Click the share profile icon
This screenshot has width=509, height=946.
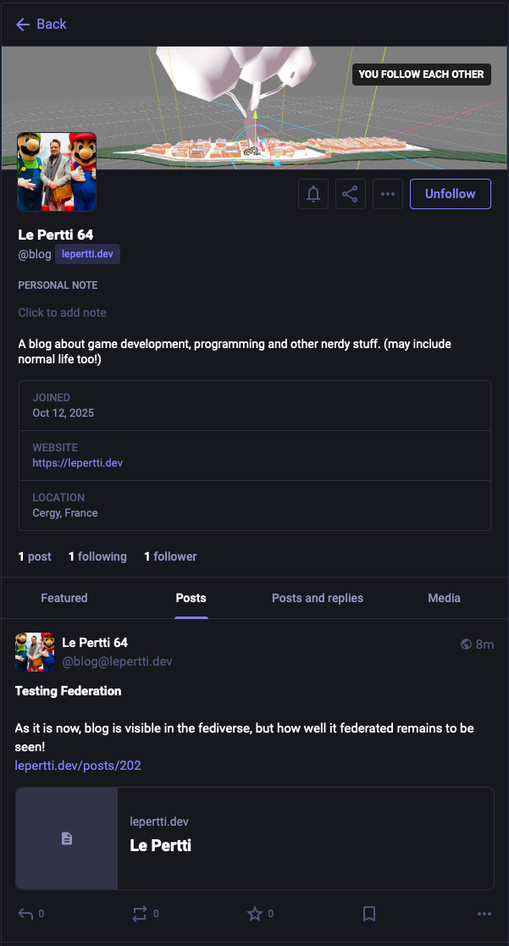[x=351, y=194]
